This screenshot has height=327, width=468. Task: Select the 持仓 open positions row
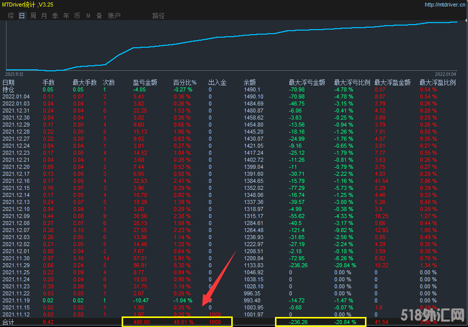[x=9, y=89]
